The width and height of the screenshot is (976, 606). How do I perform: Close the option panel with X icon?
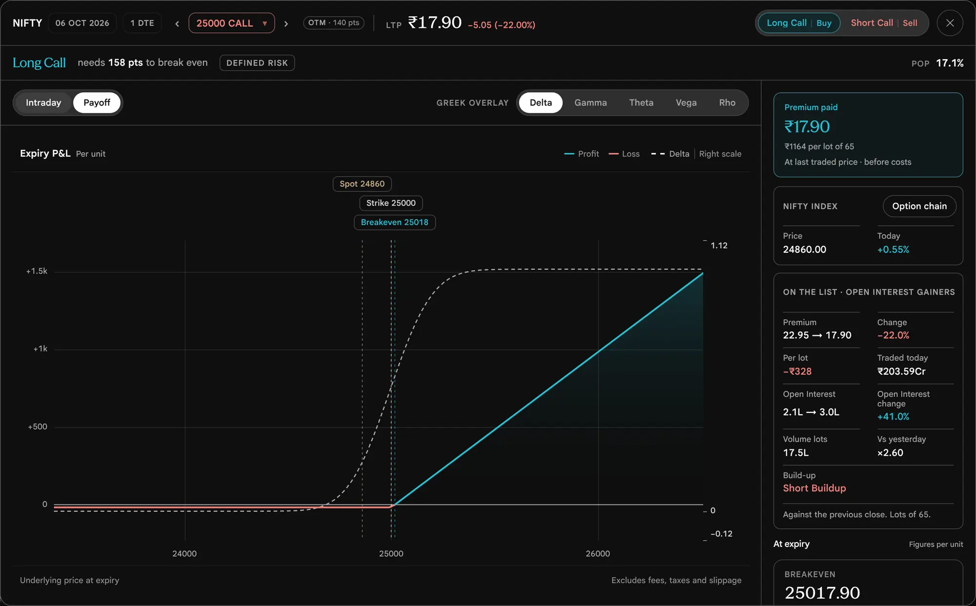950,23
